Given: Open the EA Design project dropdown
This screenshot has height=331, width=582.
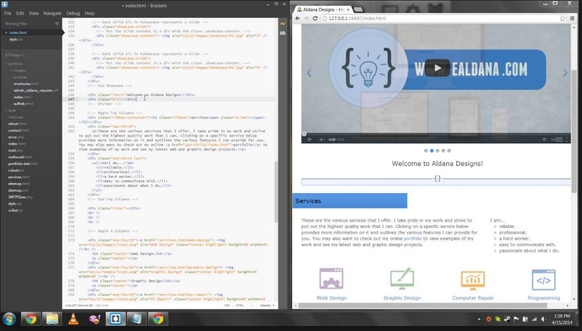Looking at the screenshot, I should point(15,55).
